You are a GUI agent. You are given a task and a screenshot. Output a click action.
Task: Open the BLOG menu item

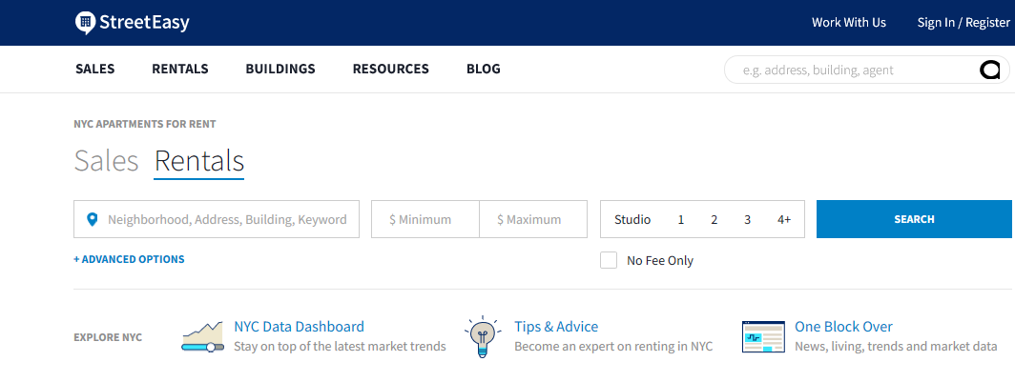(484, 69)
